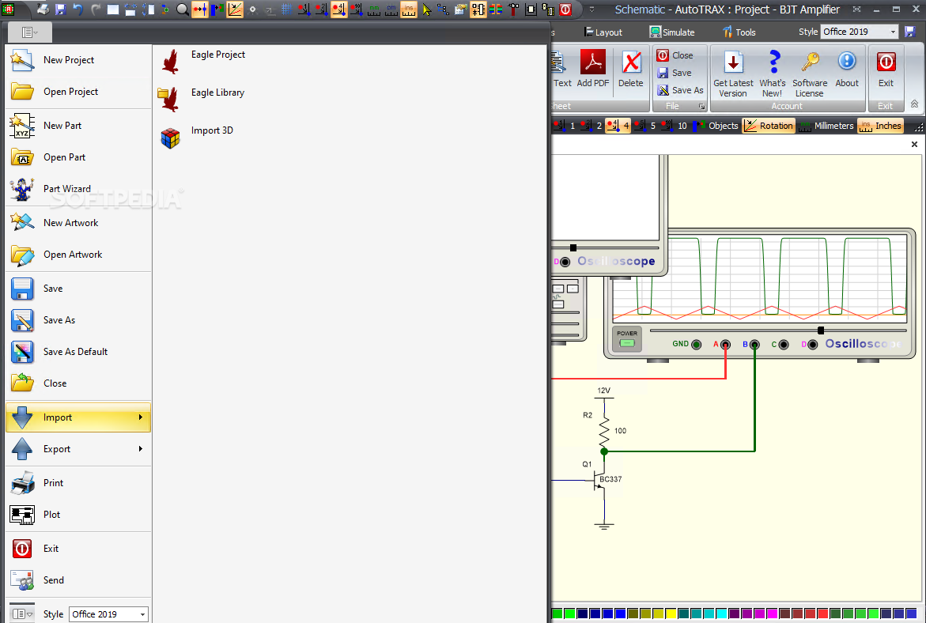Open Software License from the ribbon

tap(810, 74)
